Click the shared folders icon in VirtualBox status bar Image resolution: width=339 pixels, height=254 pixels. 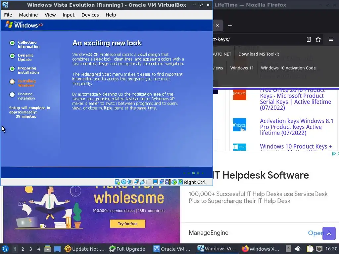click(149, 182)
